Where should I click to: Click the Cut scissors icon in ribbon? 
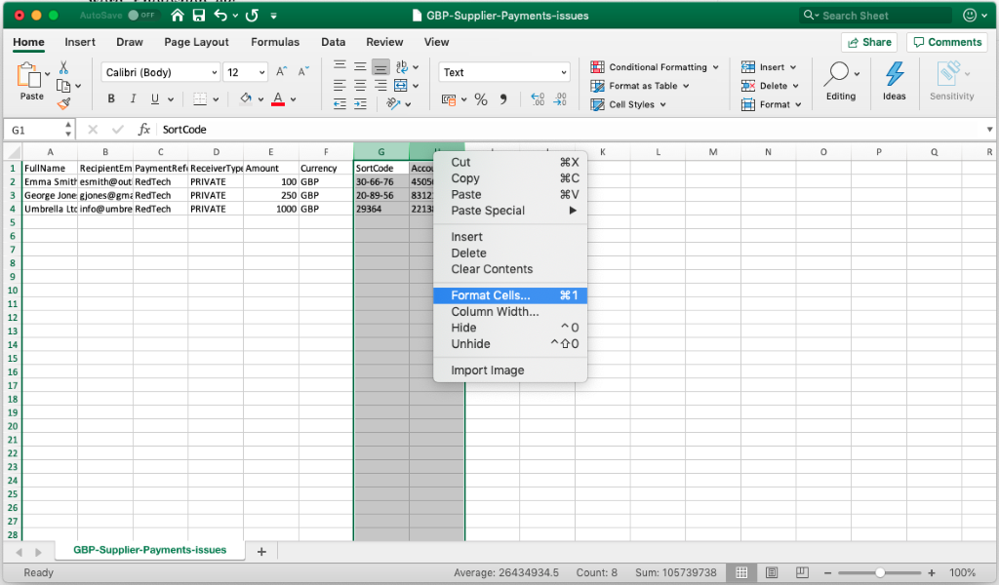[63, 67]
